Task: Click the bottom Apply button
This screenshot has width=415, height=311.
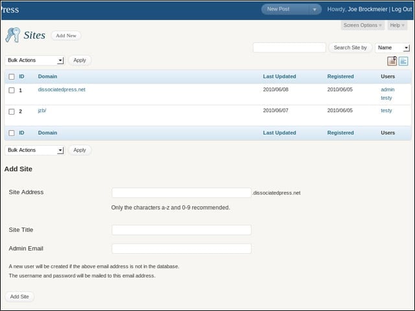Action: (x=80, y=150)
